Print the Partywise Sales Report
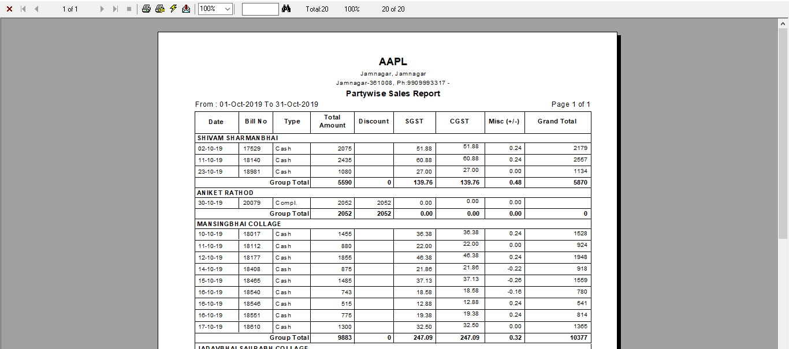The height and width of the screenshot is (349, 789). (x=147, y=9)
